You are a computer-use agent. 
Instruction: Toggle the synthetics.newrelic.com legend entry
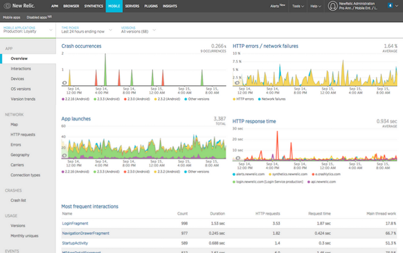point(288,174)
